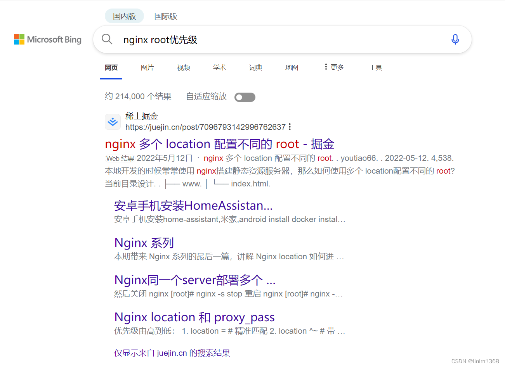Select the 图片 results tab
The width and height of the screenshot is (505, 367).
147,68
